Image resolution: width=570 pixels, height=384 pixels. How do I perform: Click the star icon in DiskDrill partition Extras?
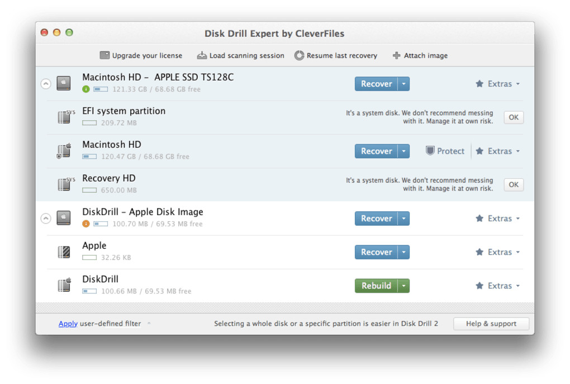coord(479,286)
